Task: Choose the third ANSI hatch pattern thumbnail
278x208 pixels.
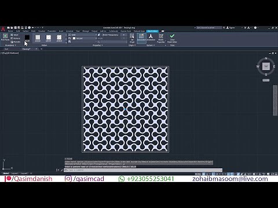Action: [59, 38]
